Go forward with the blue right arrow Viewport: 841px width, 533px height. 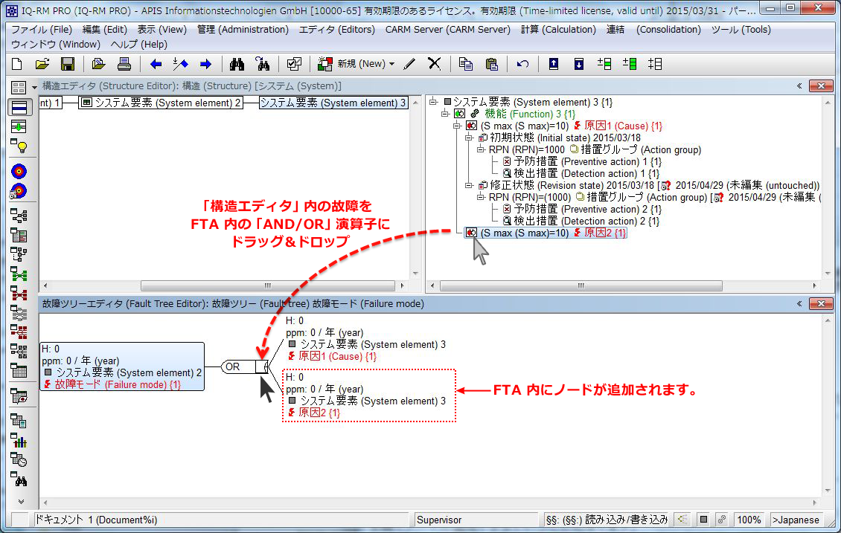[205, 64]
